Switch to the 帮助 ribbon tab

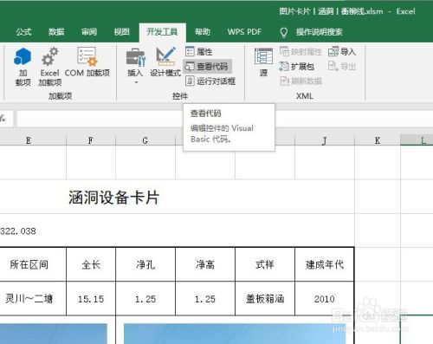[x=203, y=32]
